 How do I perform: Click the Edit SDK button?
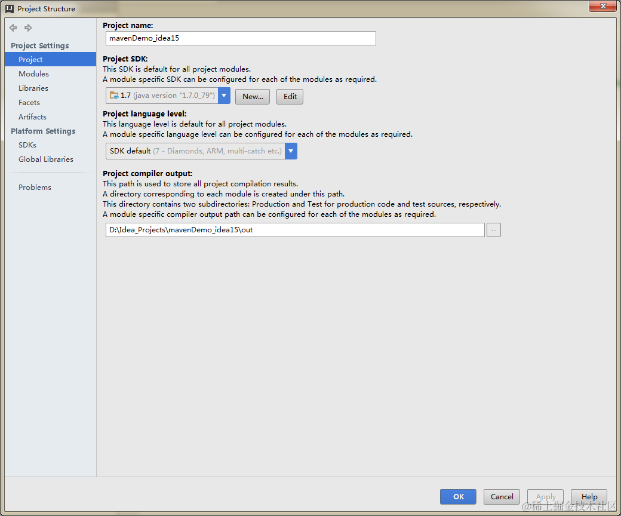(290, 97)
